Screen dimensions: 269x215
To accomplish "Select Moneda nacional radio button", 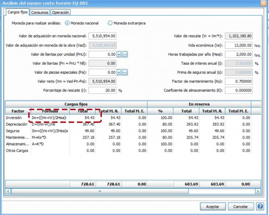I will (67, 23).
